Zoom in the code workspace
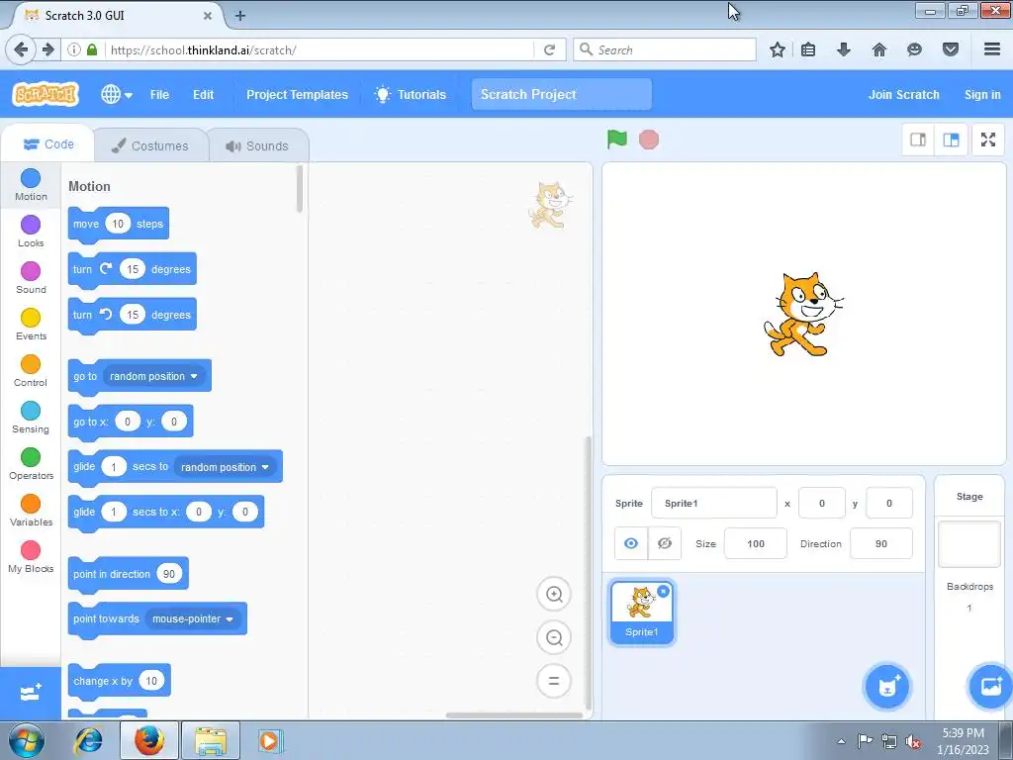Viewport: 1013px width, 760px height. click(554, 594)
